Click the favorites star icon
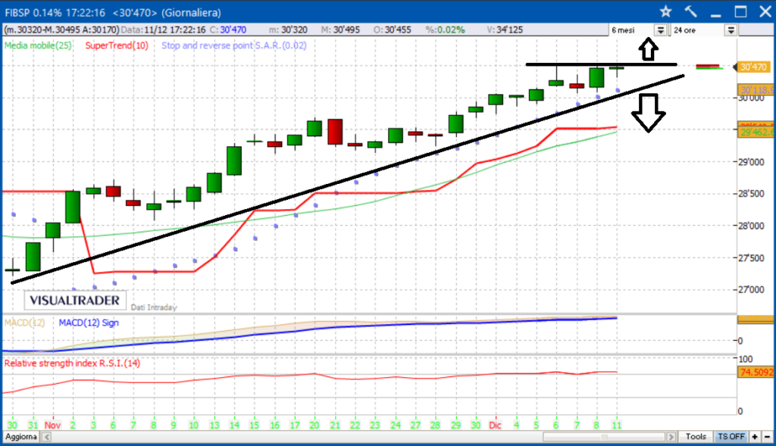 [x=665, y=11]
